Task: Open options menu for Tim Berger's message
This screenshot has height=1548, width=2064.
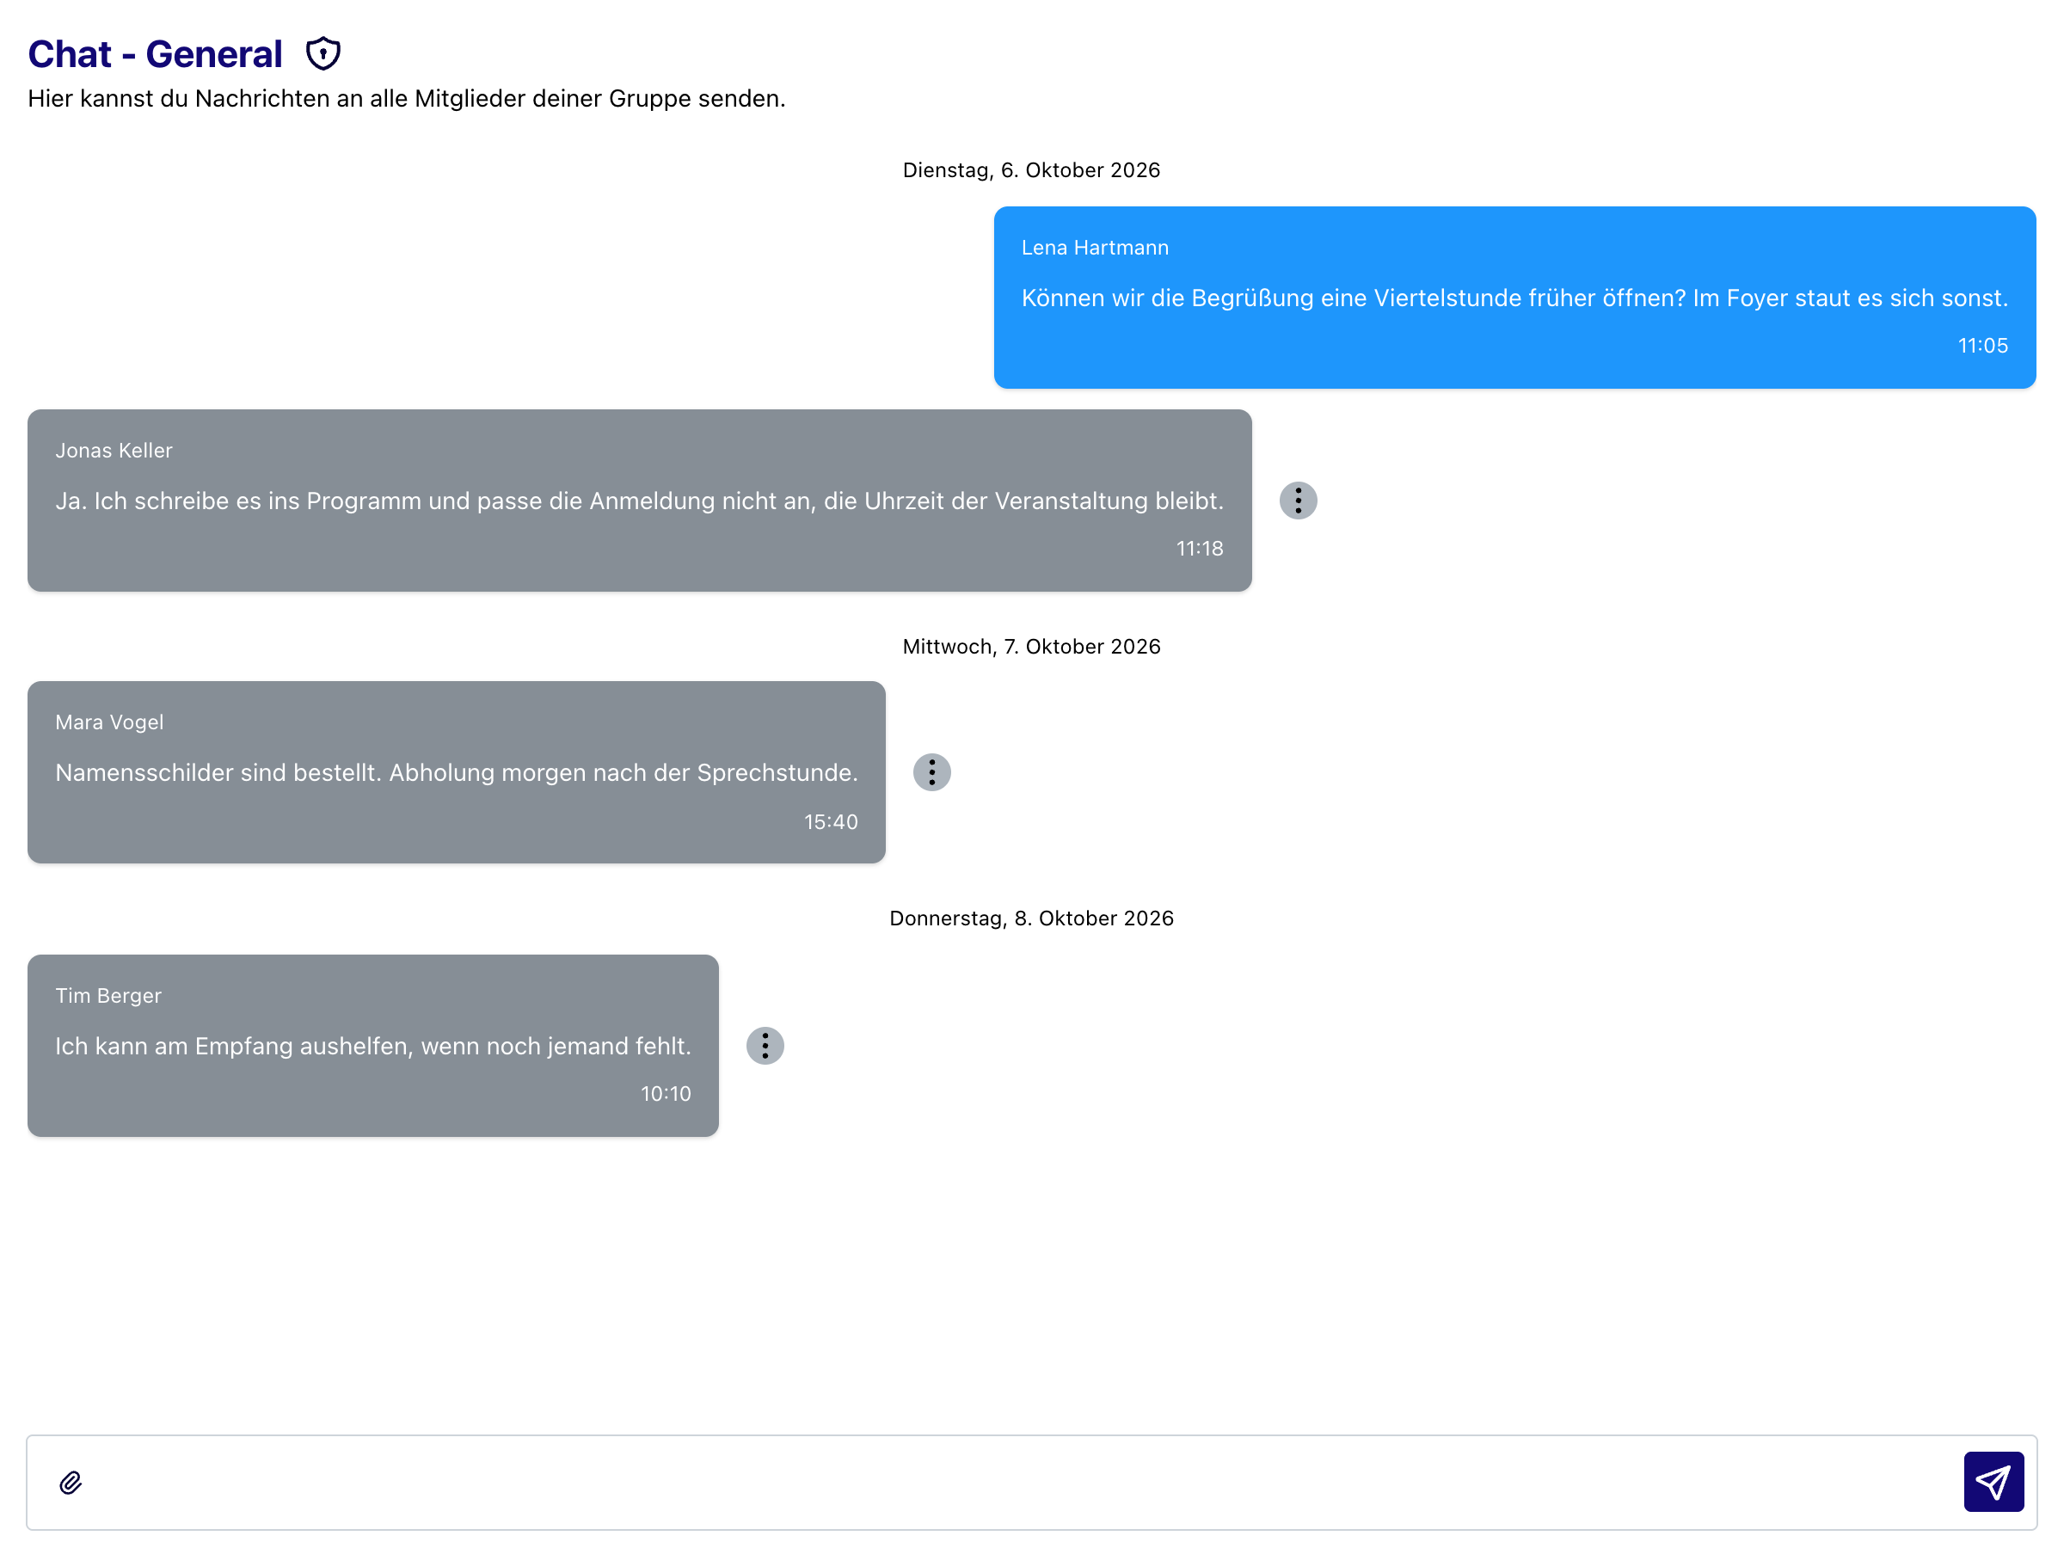Action: [x=765, y=1046]
